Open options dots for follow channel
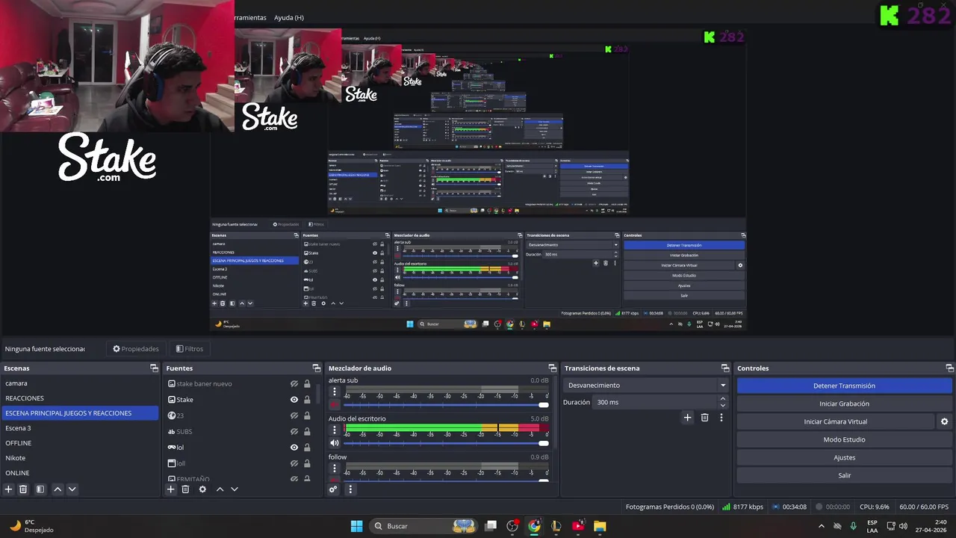This screenshot has width=956, height=538. pos(335,469)
